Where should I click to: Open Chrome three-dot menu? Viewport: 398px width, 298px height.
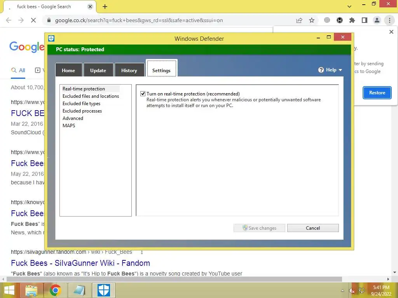tap(389, 20)
